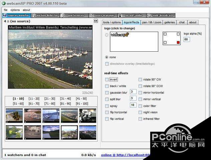Select the logo radio button

[107, 35]
